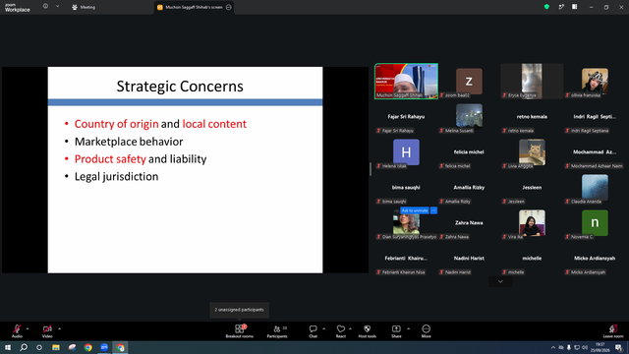629x354 pixels.
Task: Open the Chat panel
Action: 313,331
